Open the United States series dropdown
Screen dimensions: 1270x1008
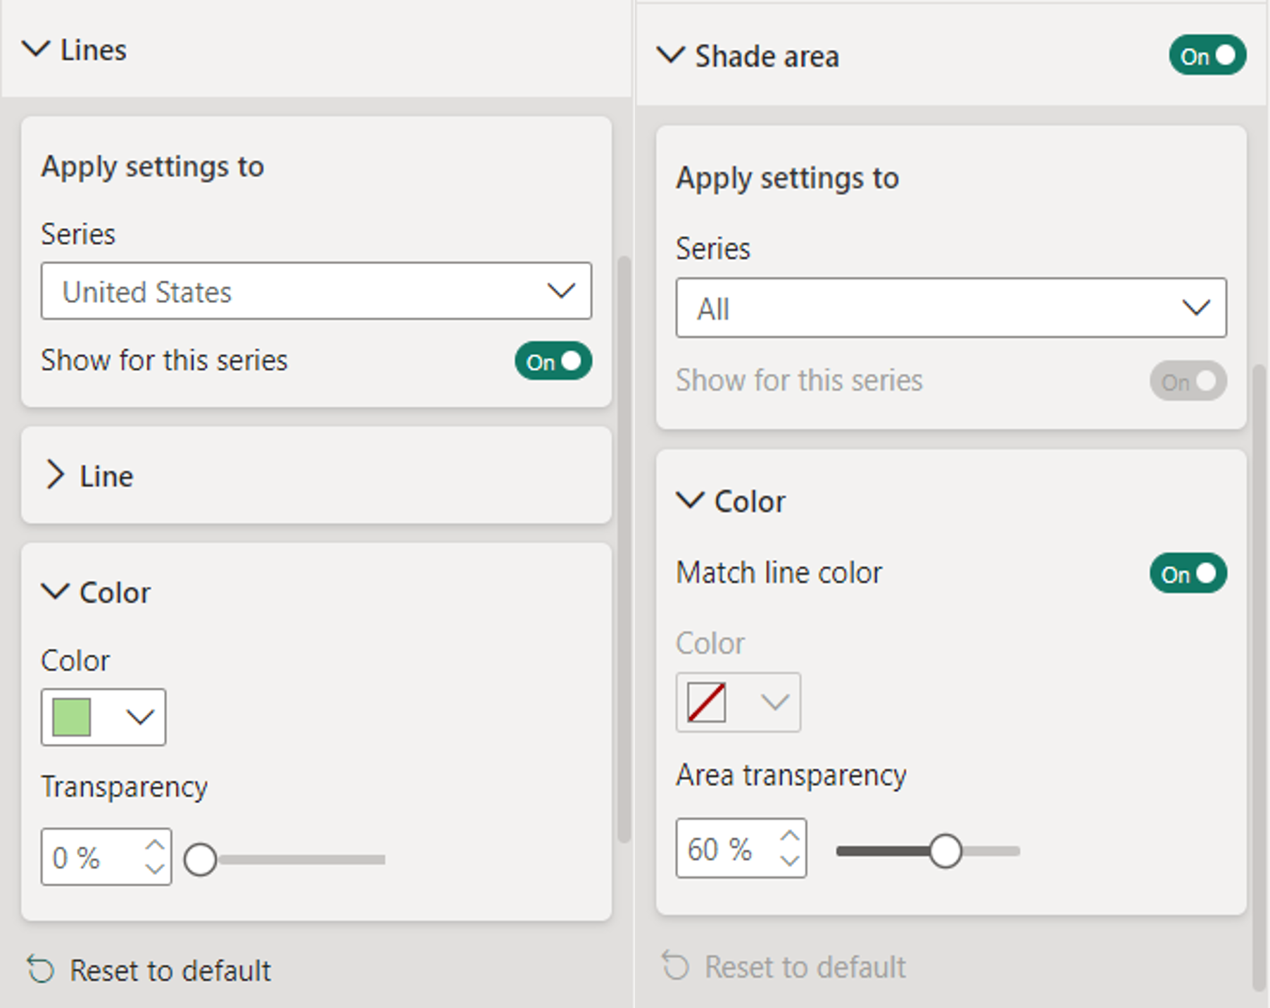pyautogui.click(x=316, y=292)
